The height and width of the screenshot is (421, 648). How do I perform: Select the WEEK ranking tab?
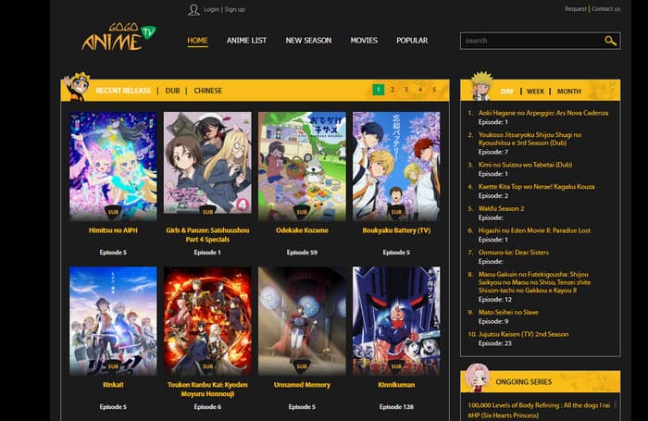click(535, 92)
